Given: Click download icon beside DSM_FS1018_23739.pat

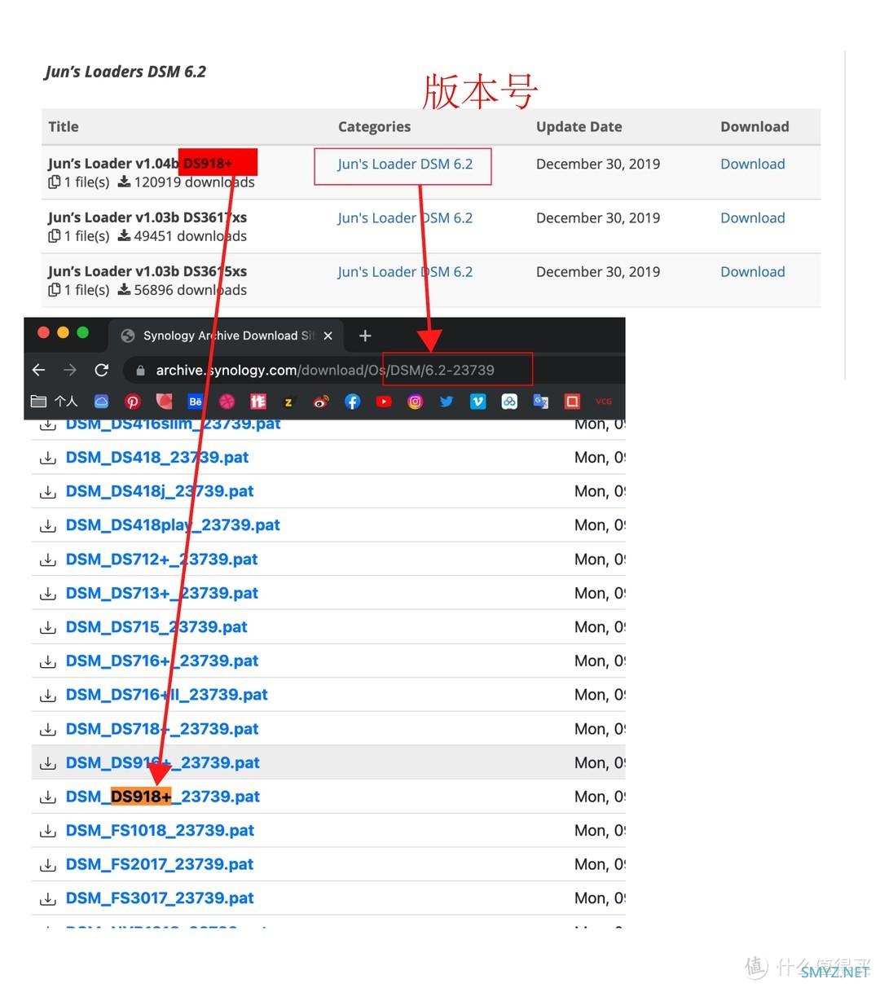Looking at the screenshot, I should click(x=48, y=831).
